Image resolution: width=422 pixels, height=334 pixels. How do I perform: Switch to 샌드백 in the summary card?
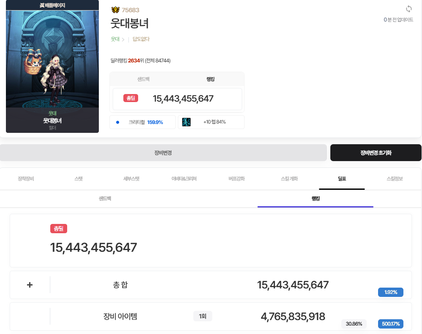144,79
